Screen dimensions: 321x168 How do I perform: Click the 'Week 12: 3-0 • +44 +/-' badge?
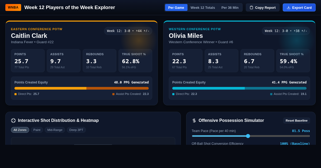coord(128,31)
